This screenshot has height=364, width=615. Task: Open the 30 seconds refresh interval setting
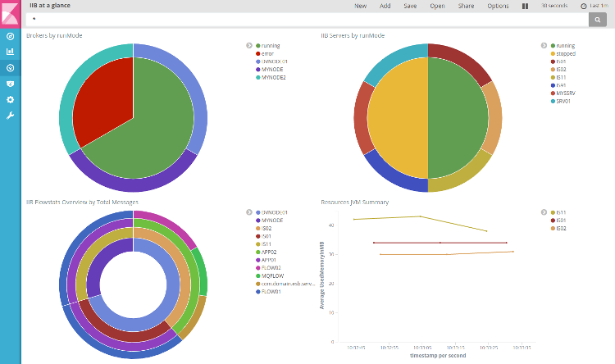(x=553, y=6)
